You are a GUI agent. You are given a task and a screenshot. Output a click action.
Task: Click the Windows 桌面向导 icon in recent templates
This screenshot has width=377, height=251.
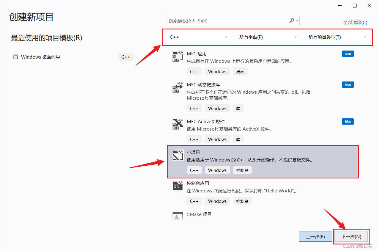tap(15, 57)
